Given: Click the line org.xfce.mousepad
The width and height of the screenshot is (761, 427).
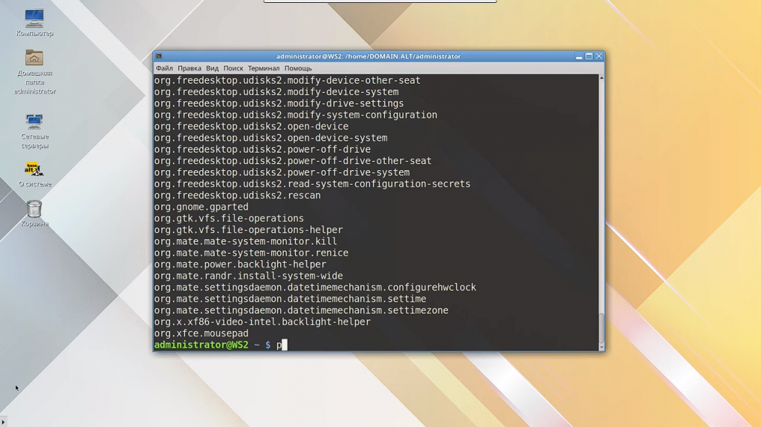Looking at the screenshot, I should (201, 333).
